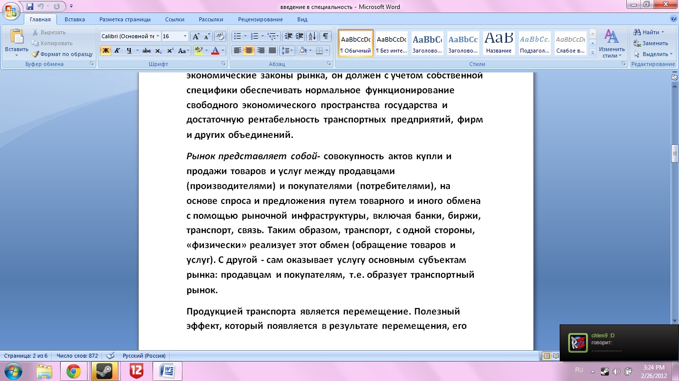Open Google Chrome from the taskbar
The height and width of the screenshot is (381, 679).
(x=74, y=371)
